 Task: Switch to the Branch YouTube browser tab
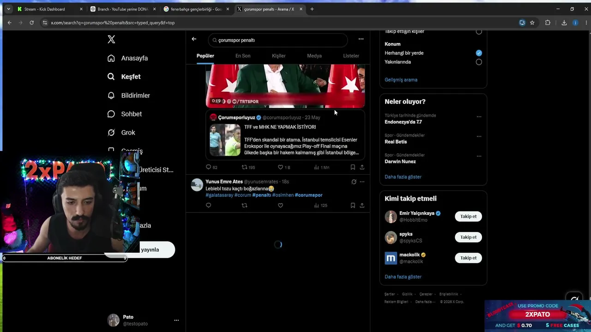point(123,9)
